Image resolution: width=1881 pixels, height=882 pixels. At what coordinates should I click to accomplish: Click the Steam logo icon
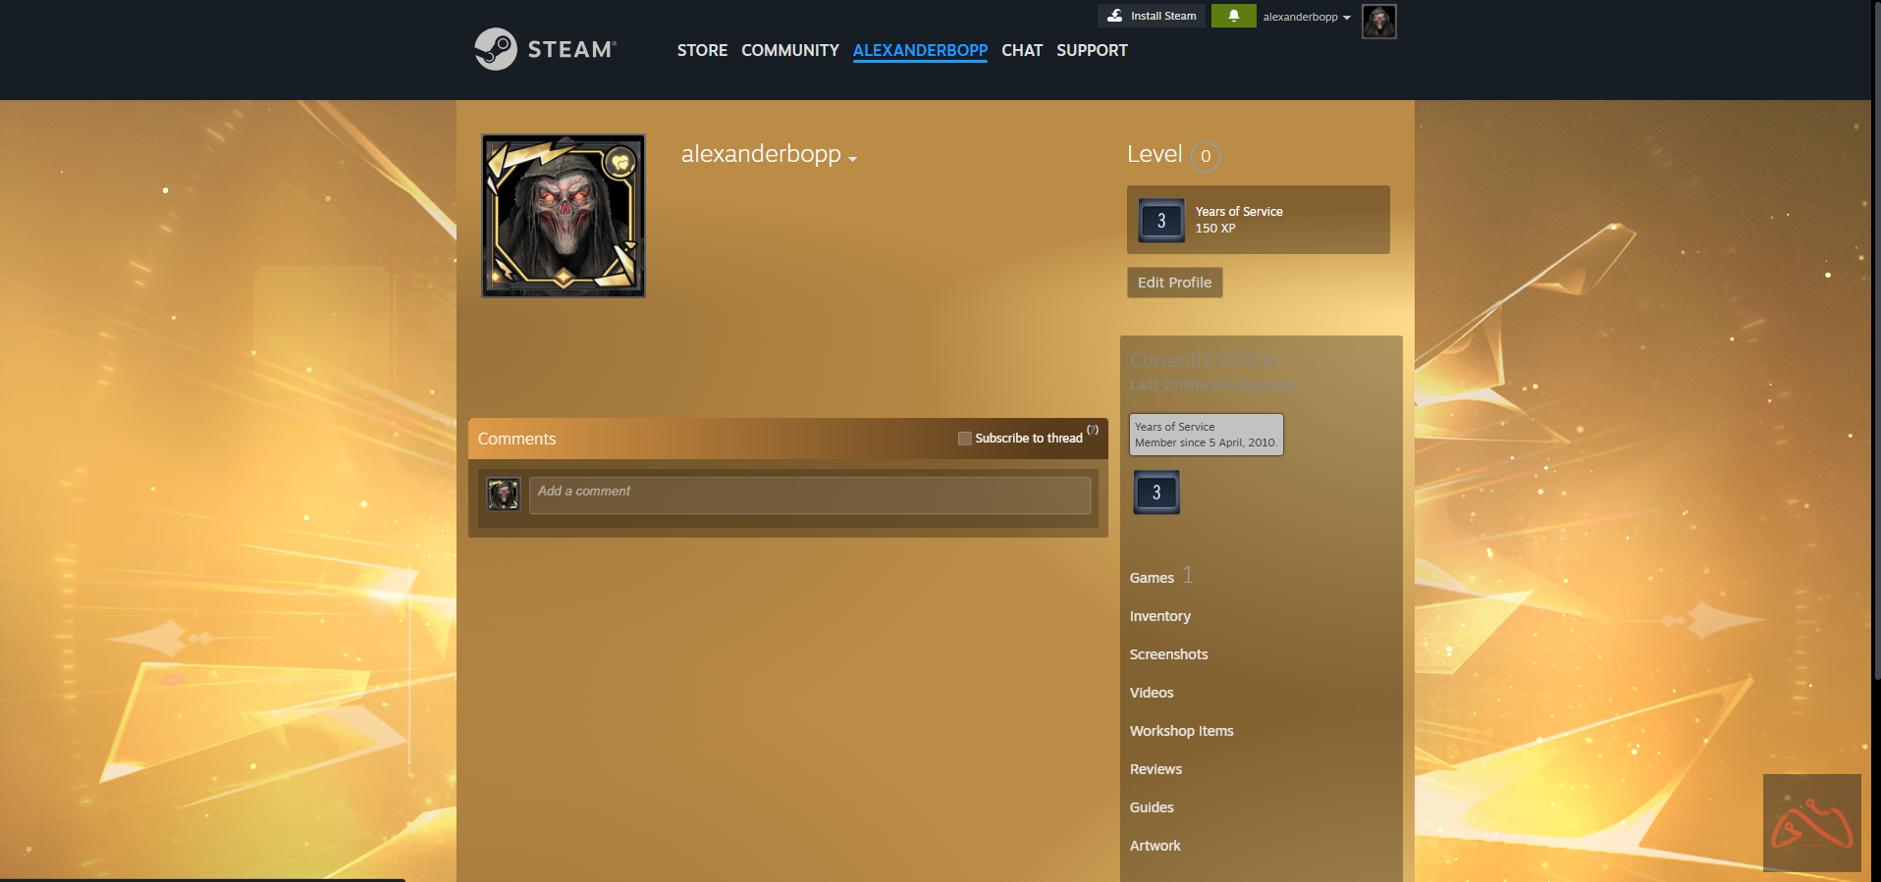496,49
